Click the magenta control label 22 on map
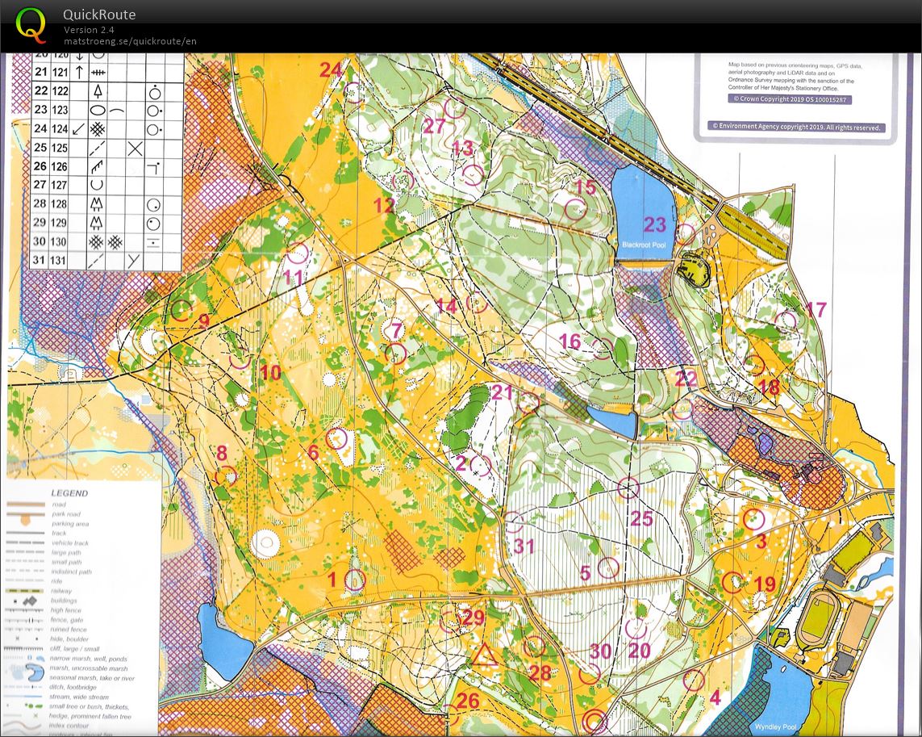Image resolution: width=922 pixels, height=737 pixels. click(x=686, y=378)
